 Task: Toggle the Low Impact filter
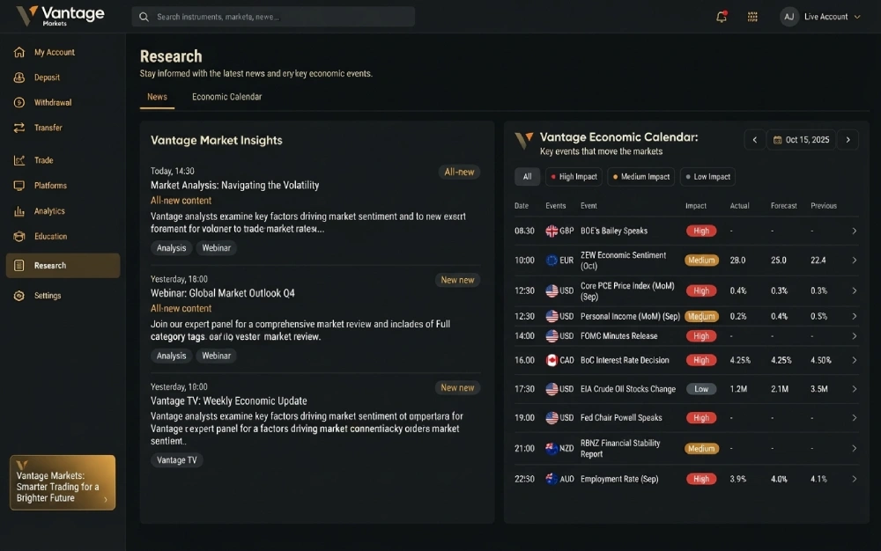(707, 177)
